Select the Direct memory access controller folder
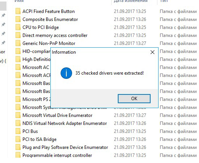The width and height of the screenshot is (199, 163). point(55,35)
